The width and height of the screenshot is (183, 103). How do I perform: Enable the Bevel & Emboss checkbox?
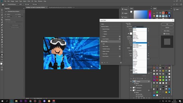tap(102, 29)
